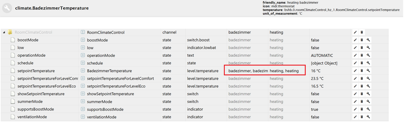Click the false value of boostMode
The height and width of the screenshot is (122, 404).
pos(315,40)
